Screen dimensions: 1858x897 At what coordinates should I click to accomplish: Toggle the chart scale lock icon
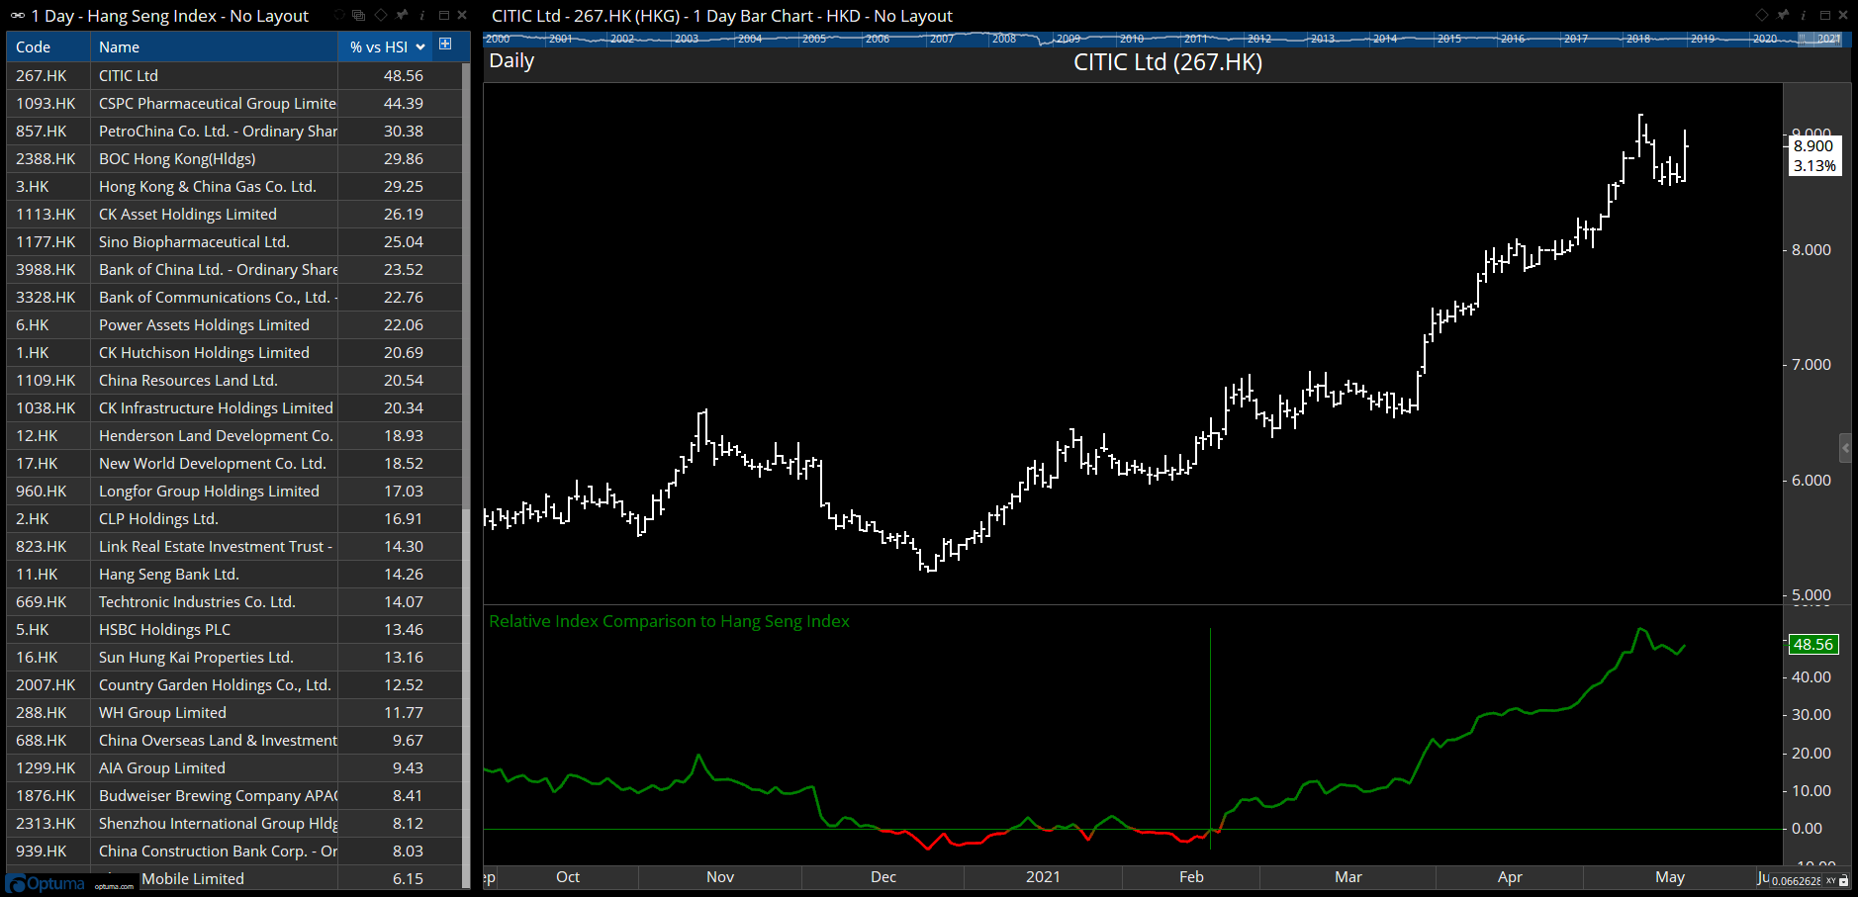tap(1844, 880)
